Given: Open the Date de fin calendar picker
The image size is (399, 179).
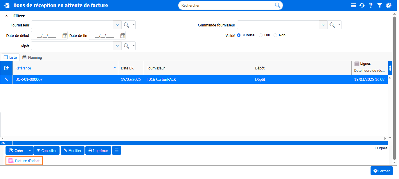Looking at the screenshot, I should pos(123,35).
